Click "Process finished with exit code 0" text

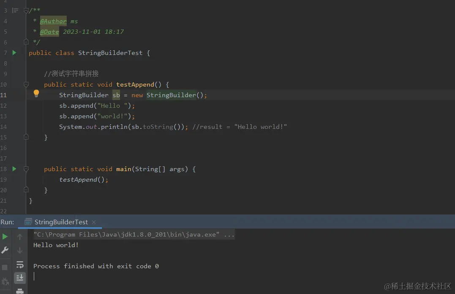(96, 266)
